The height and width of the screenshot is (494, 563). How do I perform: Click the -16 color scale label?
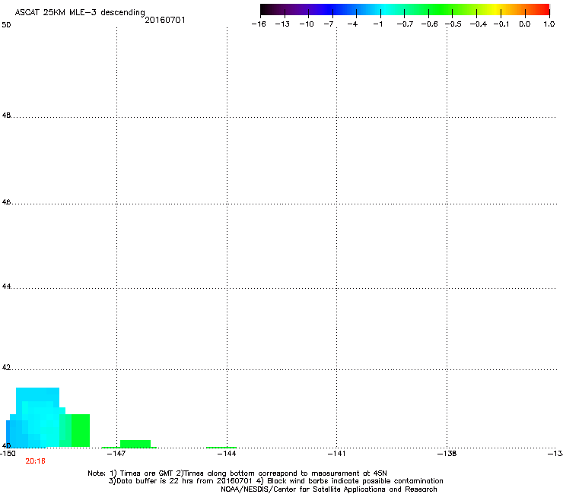(259, 24)
